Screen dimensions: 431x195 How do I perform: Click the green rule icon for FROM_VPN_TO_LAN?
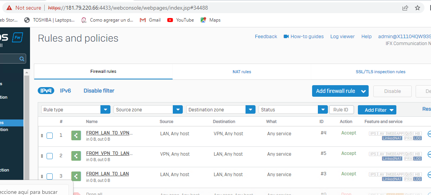point(76,156)
